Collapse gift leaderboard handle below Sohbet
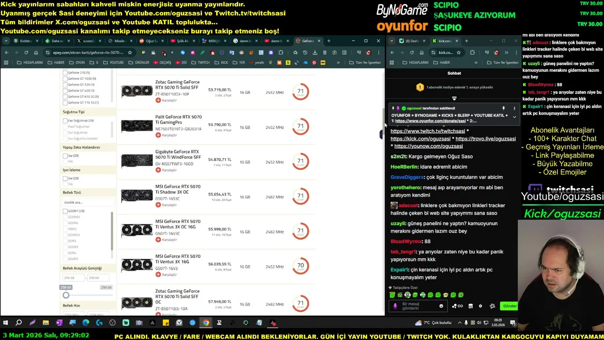604x340 pixels. click(454, 99)
